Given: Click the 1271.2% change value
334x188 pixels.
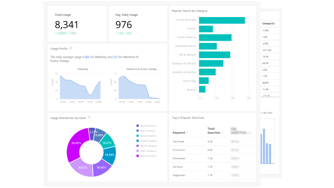Looking at the screenshot, I should (x=267, y=50).
